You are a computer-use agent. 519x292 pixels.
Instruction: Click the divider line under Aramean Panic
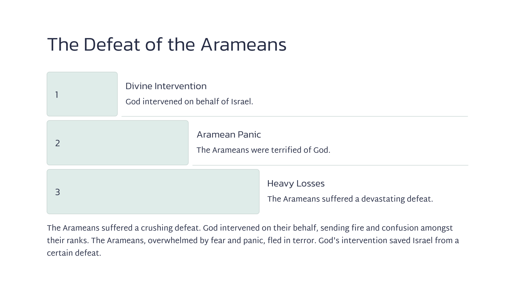(x=330, y=165)
